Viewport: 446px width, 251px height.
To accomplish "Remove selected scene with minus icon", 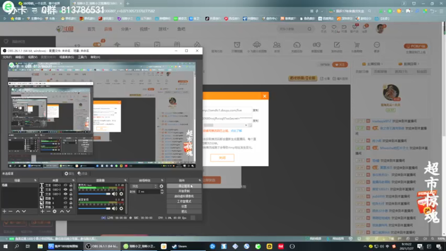I will click(11, 211).
